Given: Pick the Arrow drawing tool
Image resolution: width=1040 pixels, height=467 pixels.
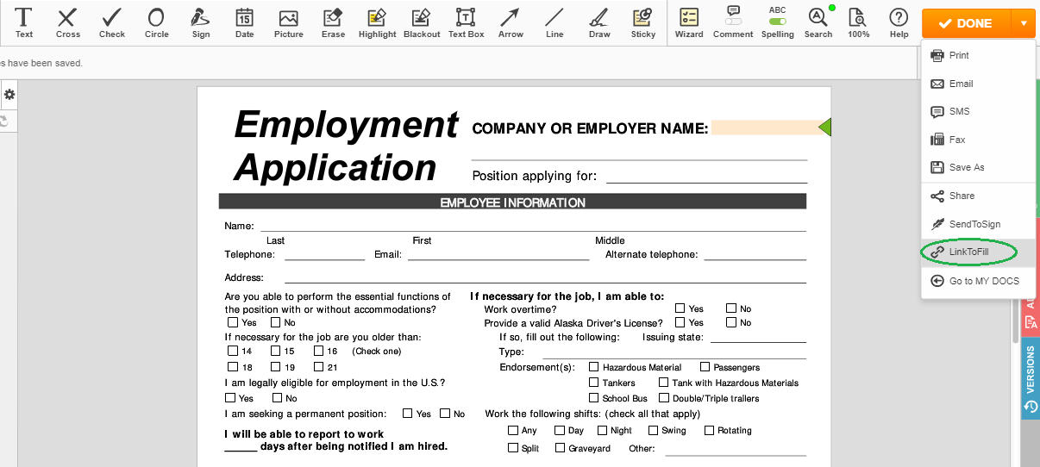Looking at the screenshot, I should [511, 23].
